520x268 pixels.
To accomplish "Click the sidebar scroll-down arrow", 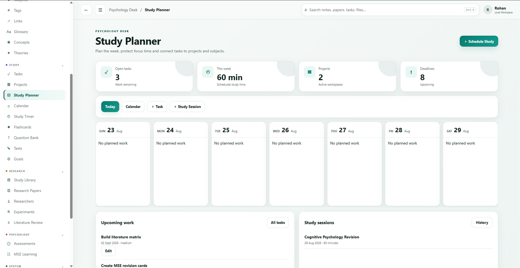I will coord(71,266).
